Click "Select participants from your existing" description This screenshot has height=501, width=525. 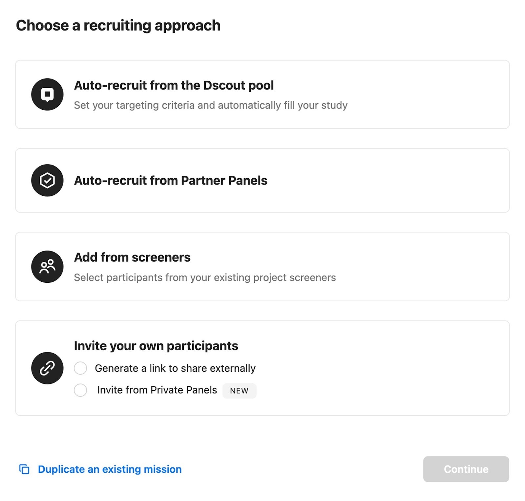[x=205, y=278]
